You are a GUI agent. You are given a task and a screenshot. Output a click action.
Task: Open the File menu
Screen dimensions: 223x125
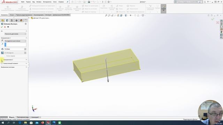[x=23, y=2]
